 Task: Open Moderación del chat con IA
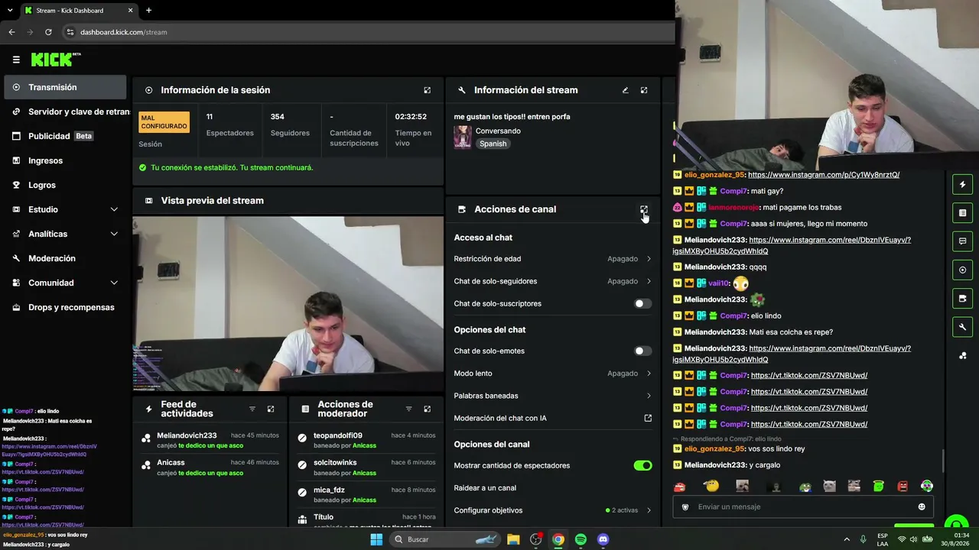click(553, 418)
